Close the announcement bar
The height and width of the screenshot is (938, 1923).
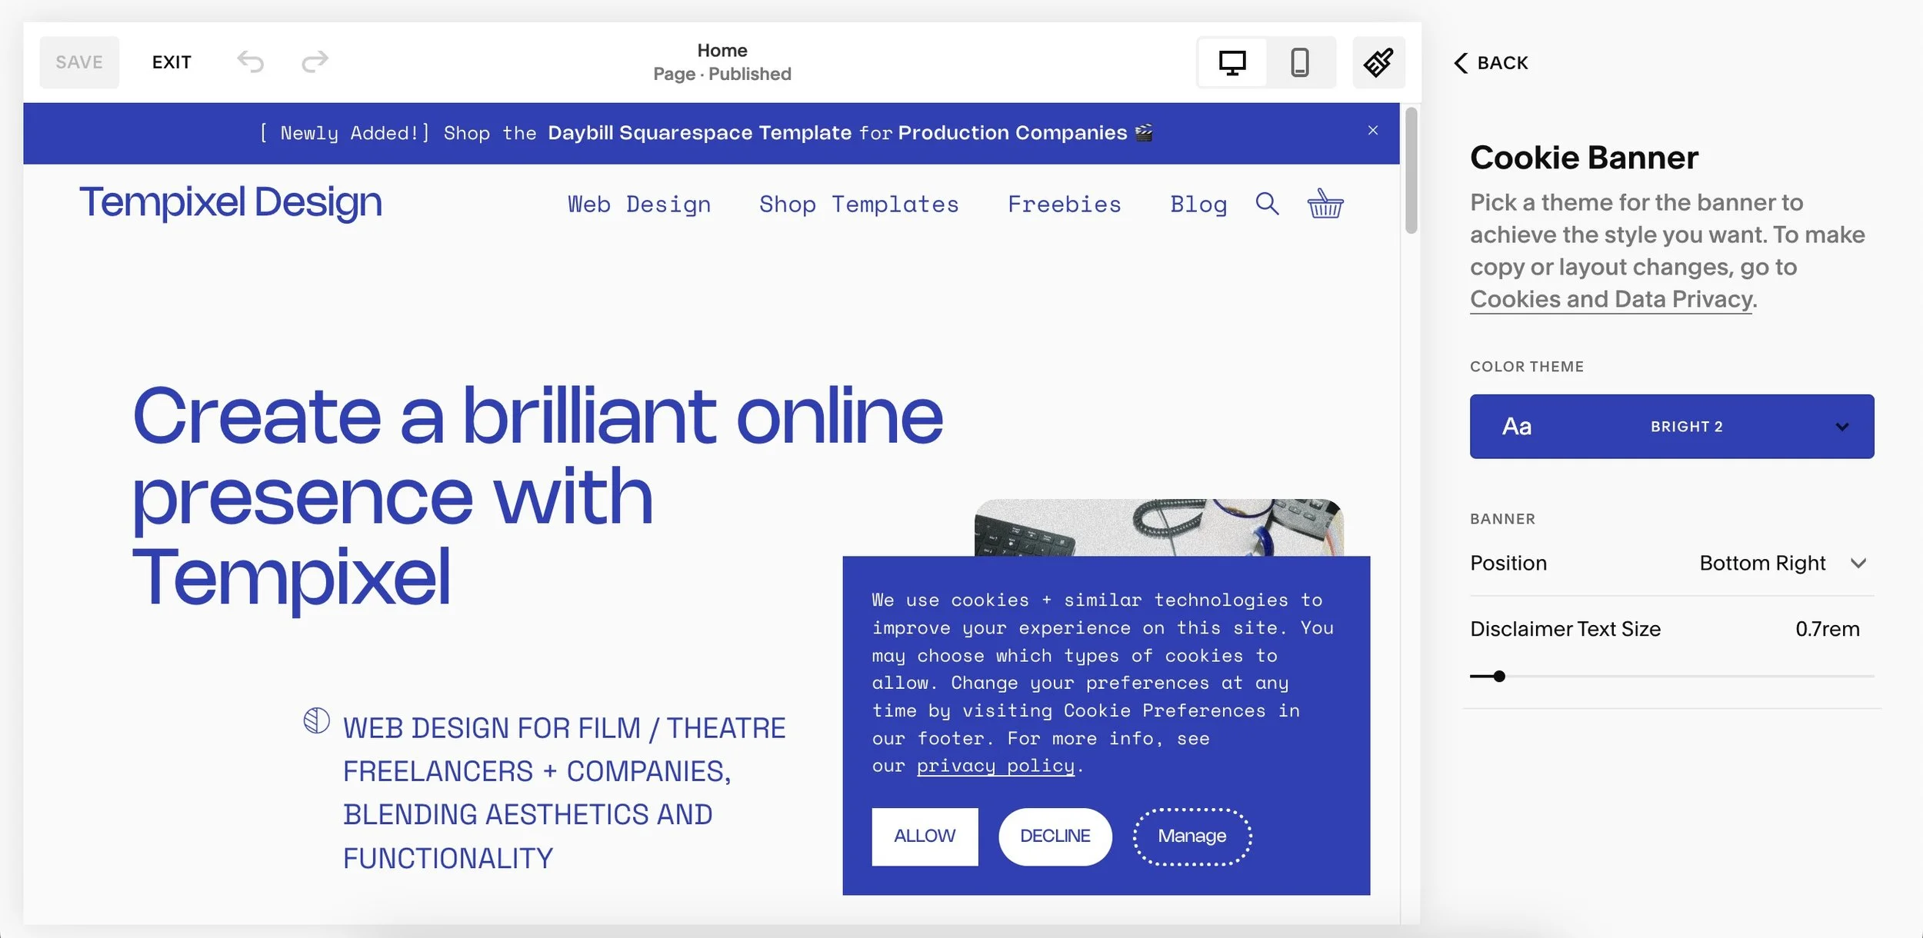click(x=1373, y=131)
